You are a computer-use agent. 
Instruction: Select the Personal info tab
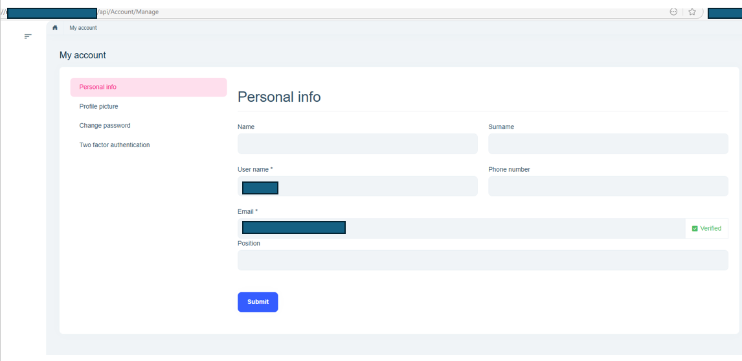(x=148, y=87)
